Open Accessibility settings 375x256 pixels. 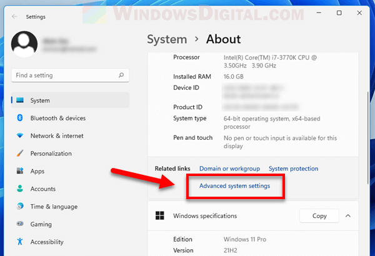[47, 242]
